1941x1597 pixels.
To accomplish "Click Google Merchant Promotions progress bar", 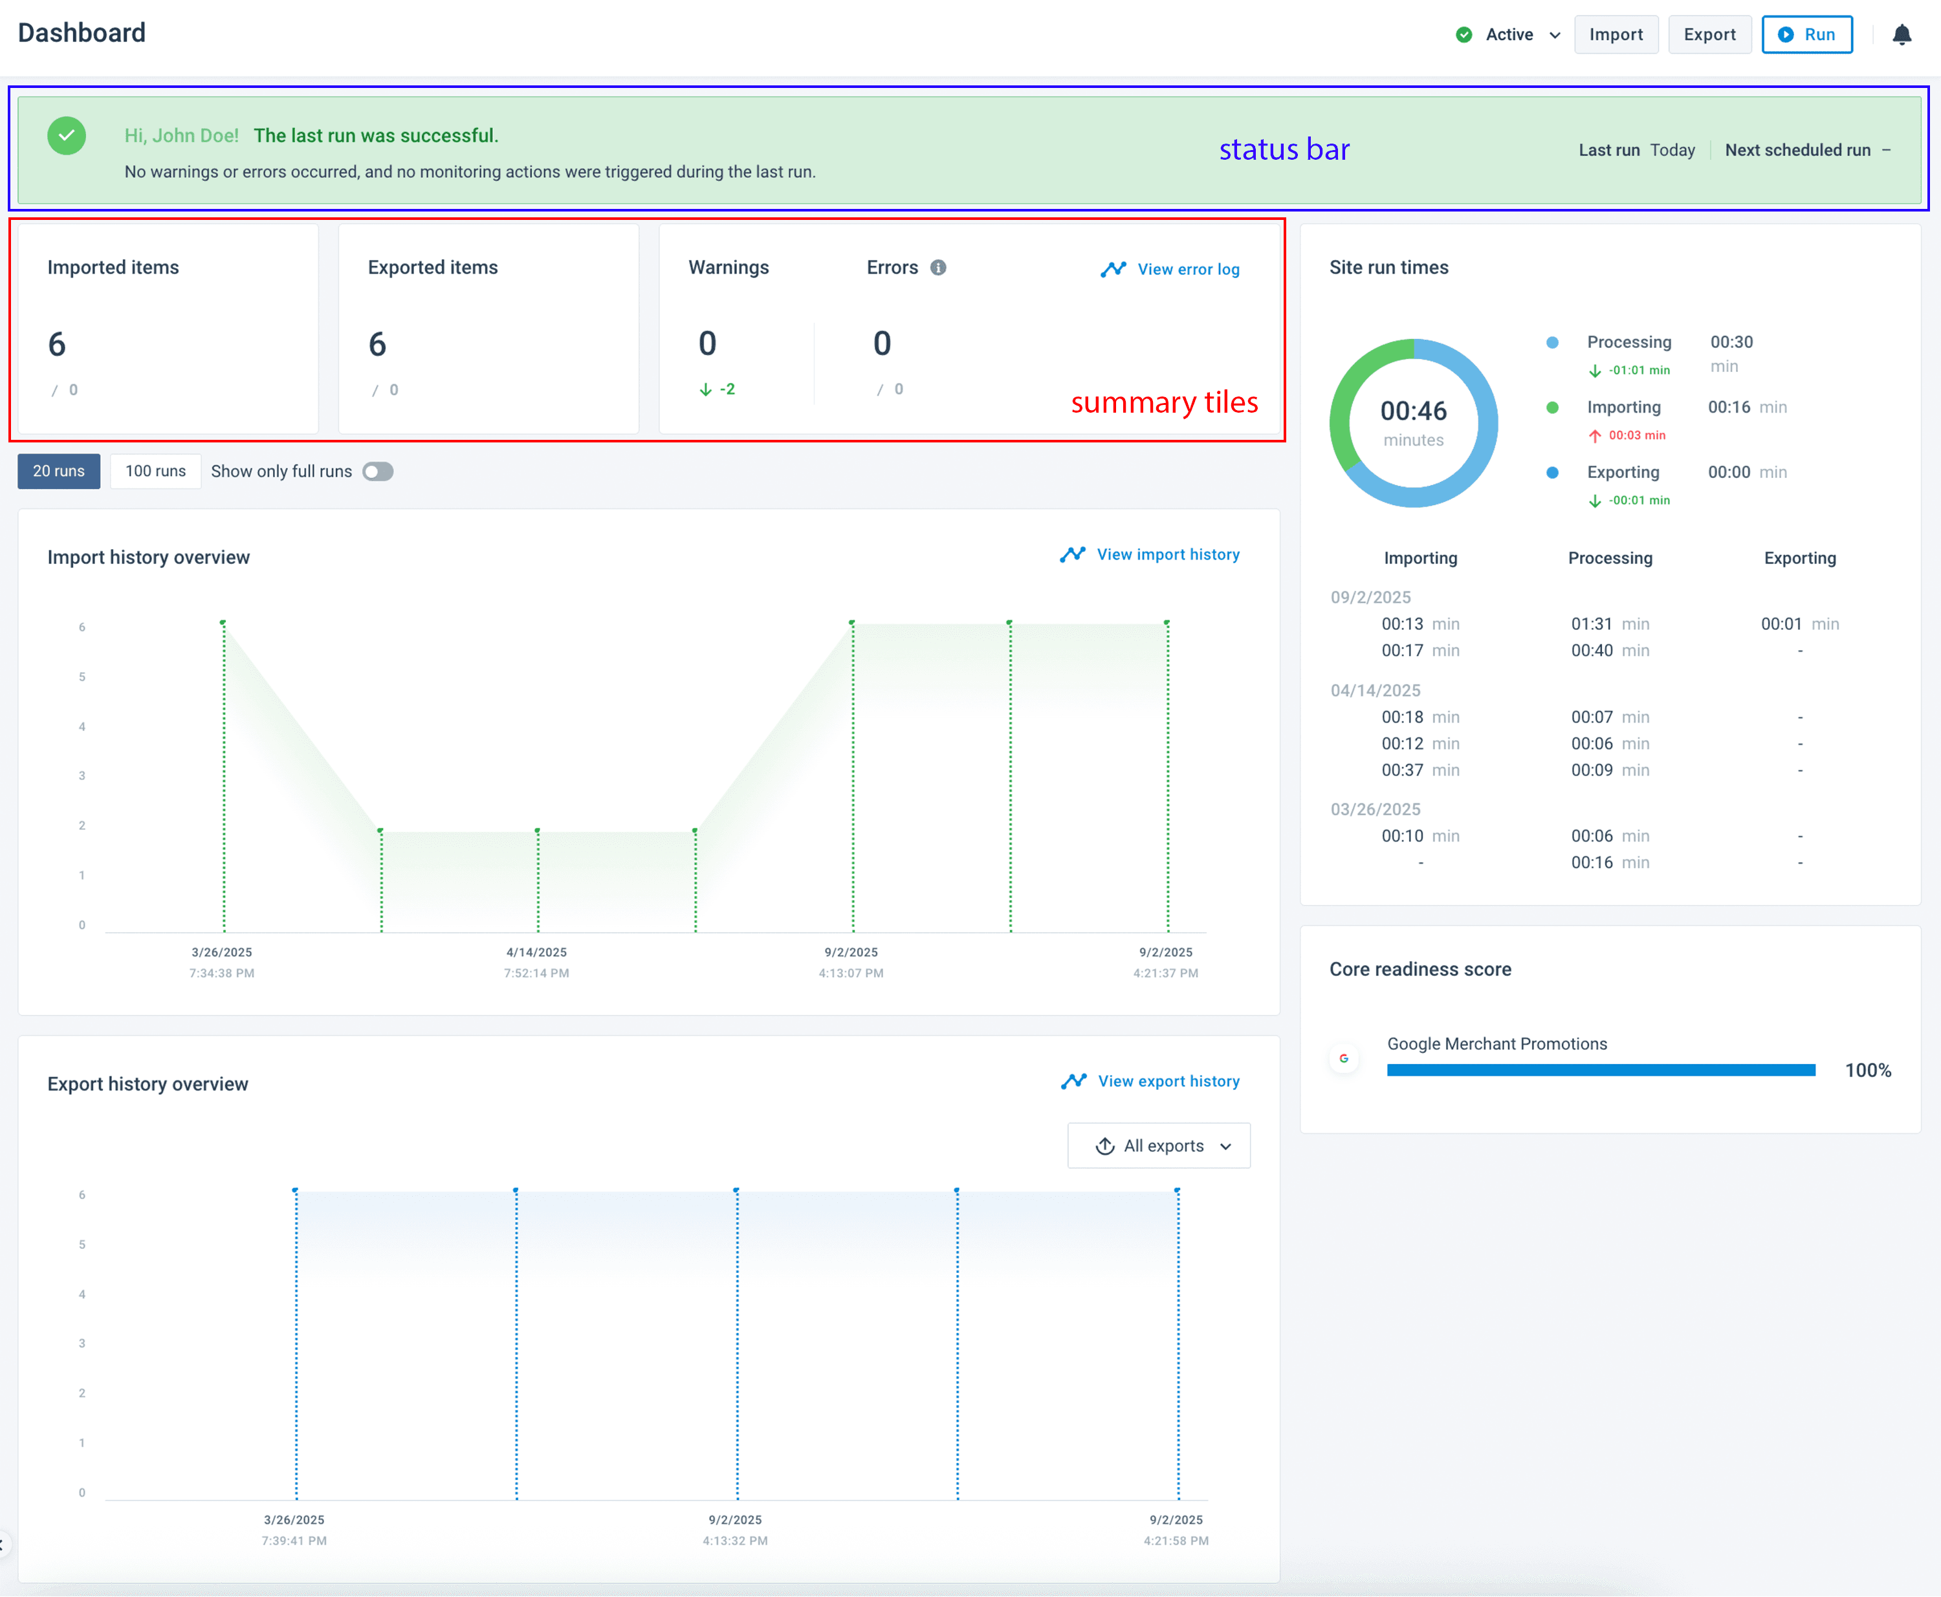I will coord(1601,1070).
